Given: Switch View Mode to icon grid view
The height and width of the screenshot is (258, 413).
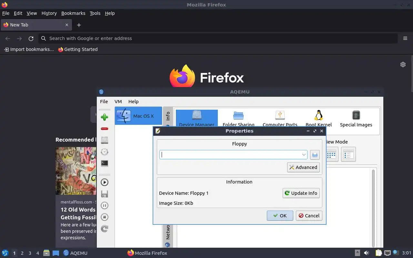Looking at the screenshot, I should tap(331, 154).
